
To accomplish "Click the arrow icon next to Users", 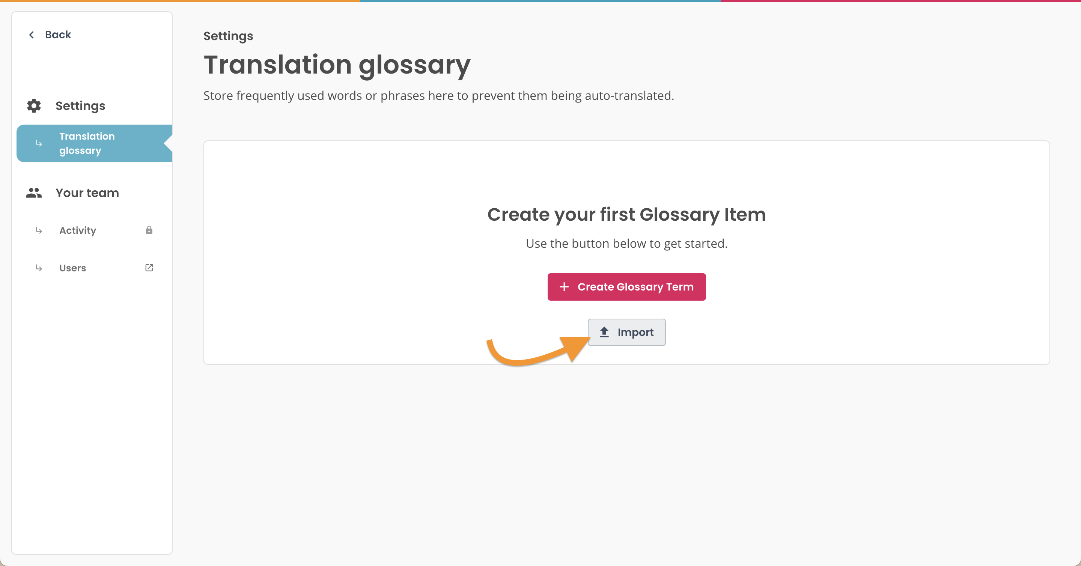I will (x=39, y=268).
